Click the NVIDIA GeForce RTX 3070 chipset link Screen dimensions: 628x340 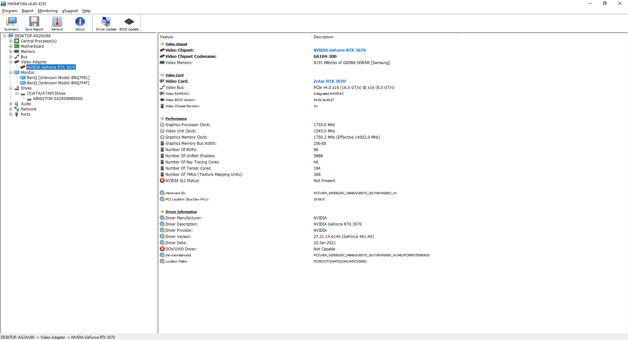click(x=340, y=50)
